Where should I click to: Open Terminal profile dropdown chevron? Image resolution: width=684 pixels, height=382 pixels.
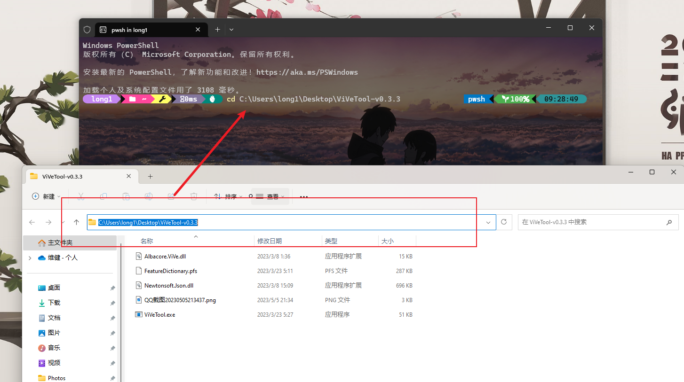(x=231, y=30)
